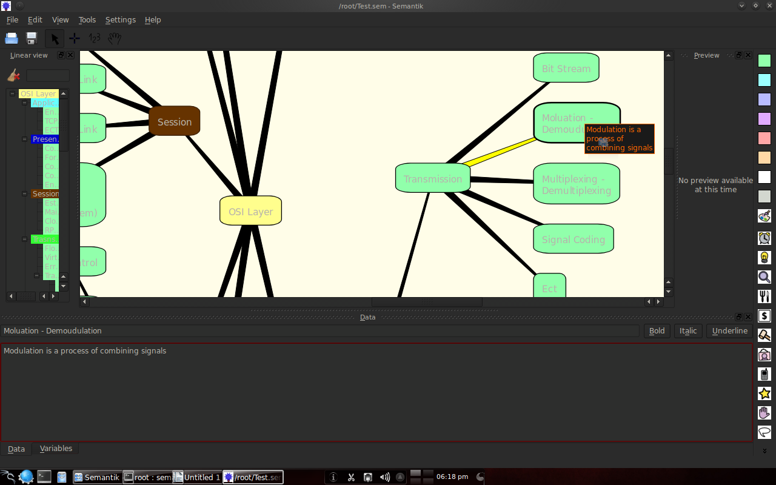This screenshot has width=776, height=485.
Task: Open the Help menu
Action: pos(153,19)
